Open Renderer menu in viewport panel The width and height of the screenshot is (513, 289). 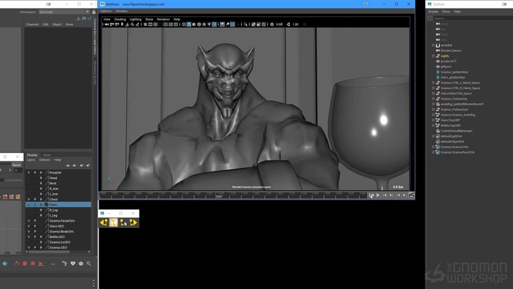[163, 20]
